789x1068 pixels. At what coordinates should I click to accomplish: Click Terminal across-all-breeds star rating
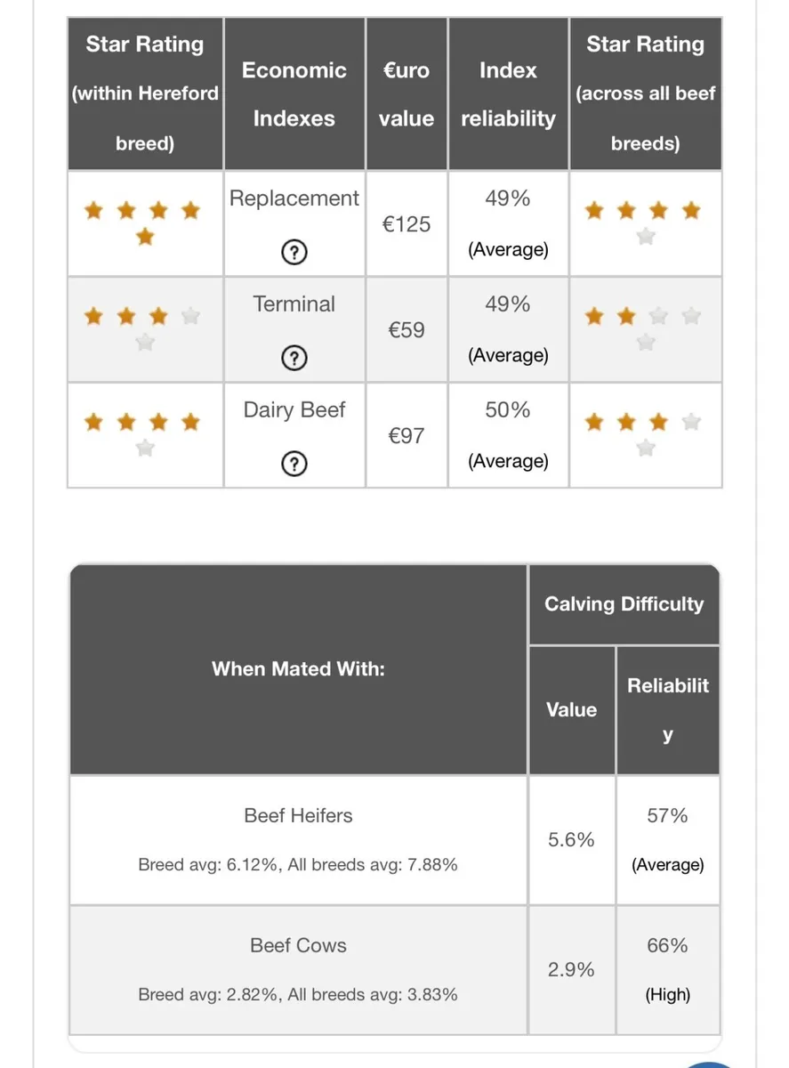[x=645, y=328]
